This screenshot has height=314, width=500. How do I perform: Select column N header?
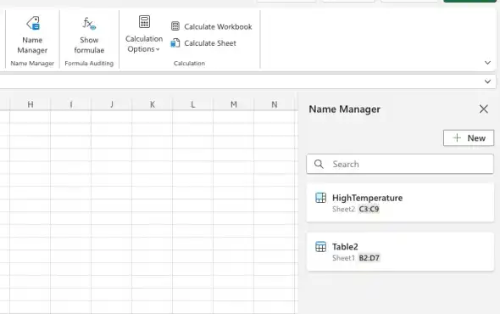[275, 104]
